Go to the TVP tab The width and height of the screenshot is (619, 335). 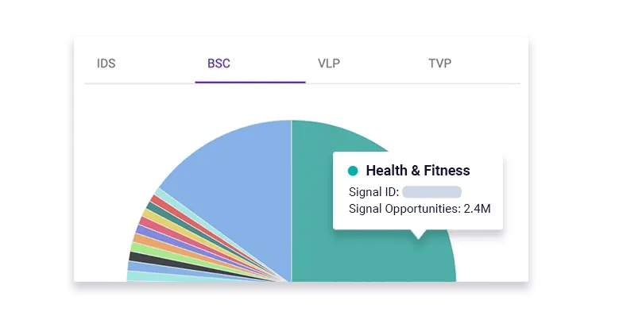[439, 64]
